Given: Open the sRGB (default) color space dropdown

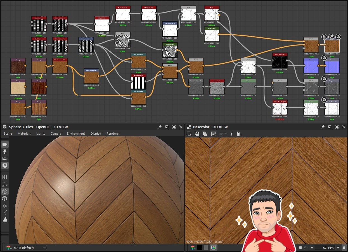Looking at the screenshot, I should [x=30, y=248].
